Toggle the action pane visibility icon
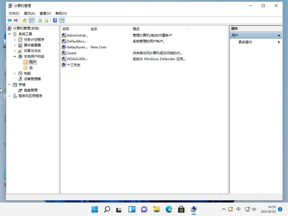This screenshot has height=216, width=288. (62, 20)
